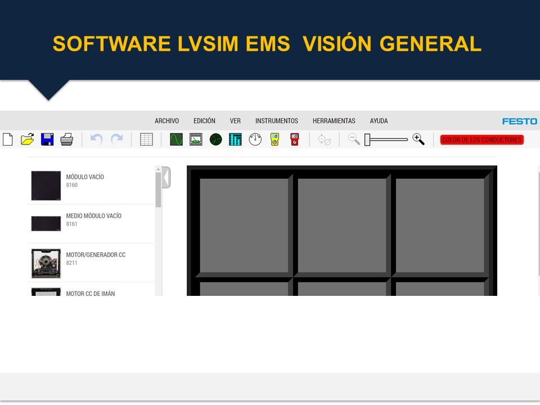Click the module number '8161'
This screenshot has height=405, width=540.
71,224
